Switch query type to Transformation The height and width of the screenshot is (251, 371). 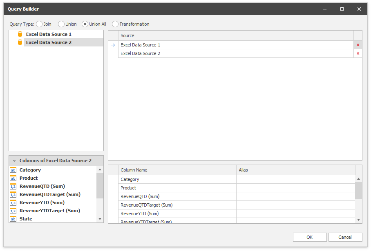click(115, 24)
